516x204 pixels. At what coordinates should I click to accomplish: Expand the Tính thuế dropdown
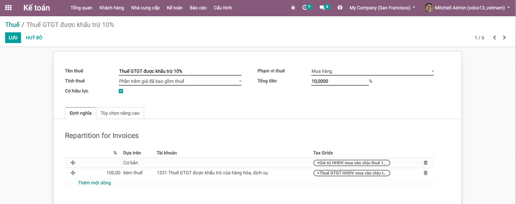click(180, 81)
